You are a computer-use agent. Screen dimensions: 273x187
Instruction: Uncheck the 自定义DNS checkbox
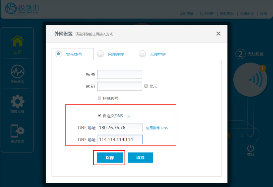[99, 115]
